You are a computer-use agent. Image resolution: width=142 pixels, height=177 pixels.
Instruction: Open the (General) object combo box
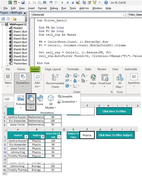(79, 15)
